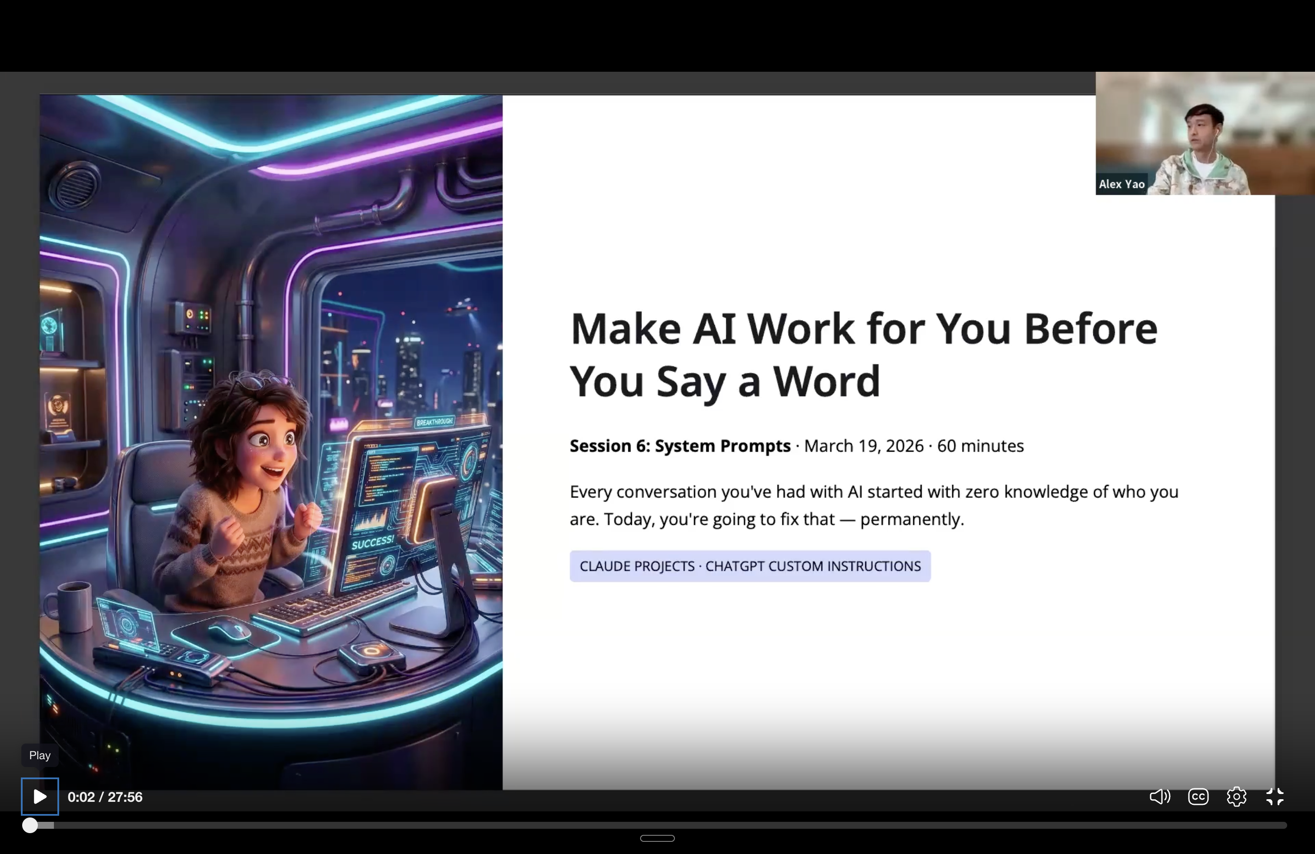1315x854 pixels.
Task: Toggle closed captions with the CC icon
Action: point(1198,797)
